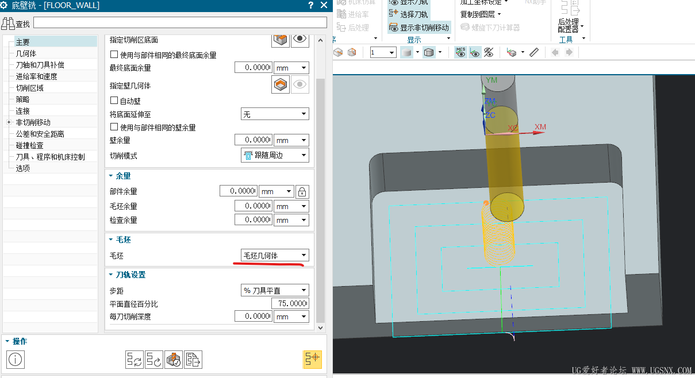Click the 部件余量 value field
Image resolution: width=695 pixels, height=378 pixels.
[x=238, y=191]
